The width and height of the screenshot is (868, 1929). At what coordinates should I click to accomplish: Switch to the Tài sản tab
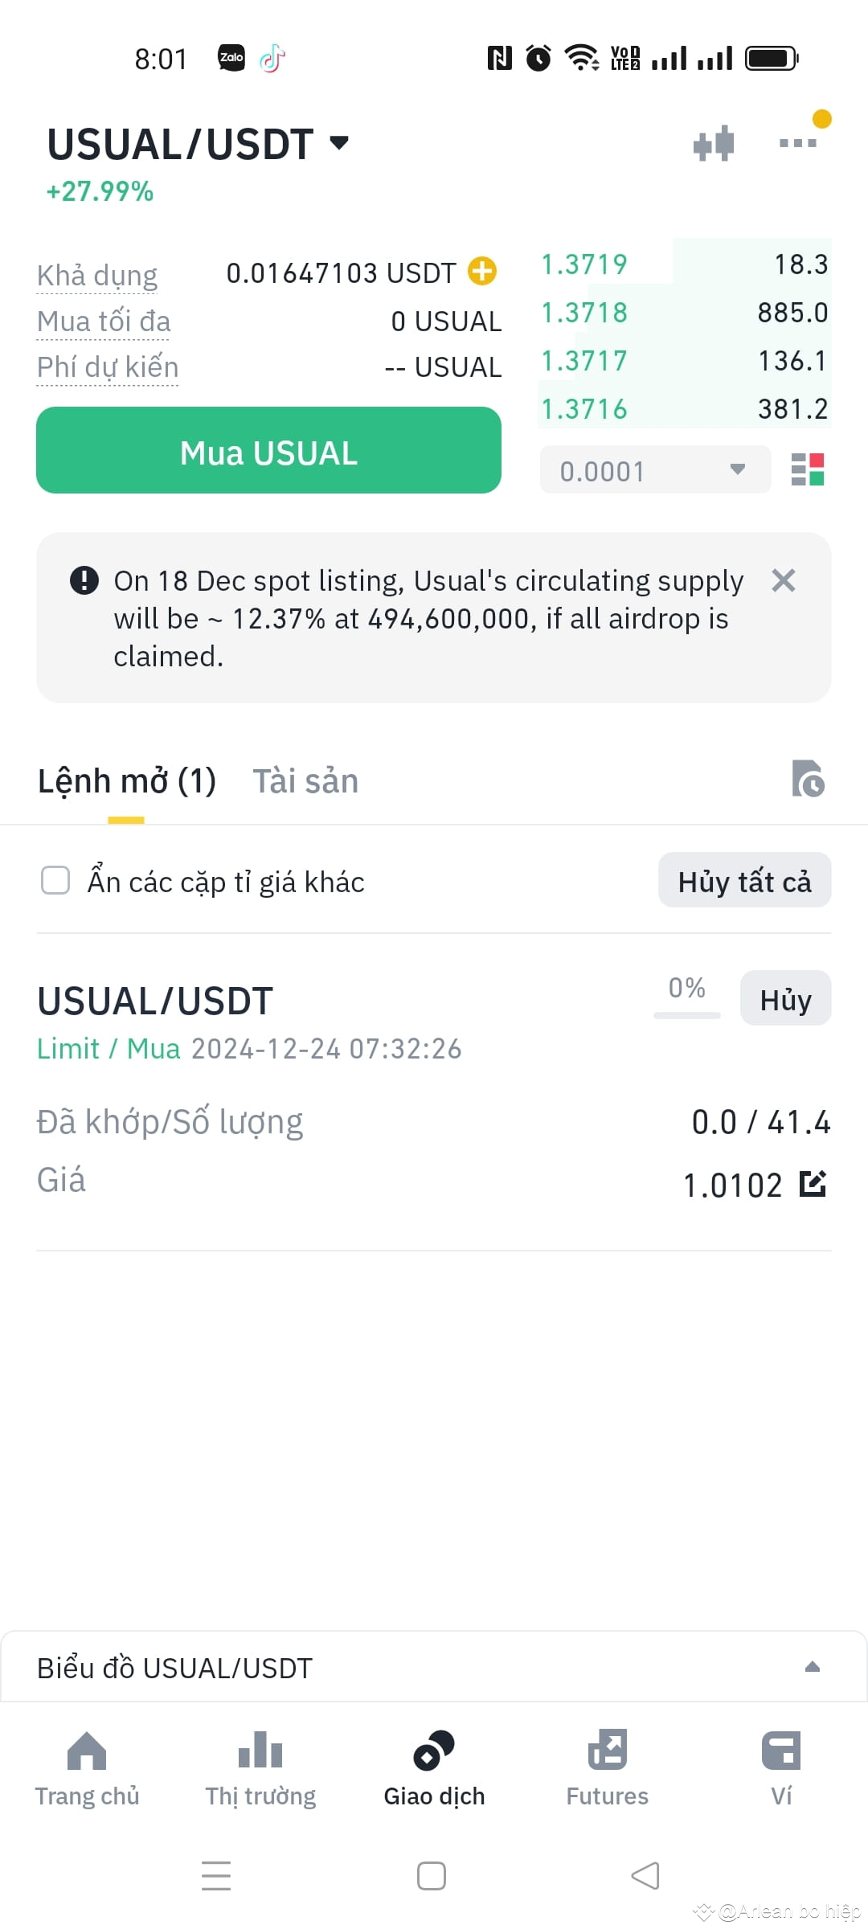coord(305,781)
